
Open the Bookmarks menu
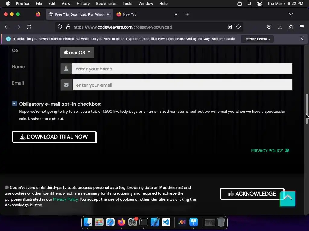[x=106, y=4]
